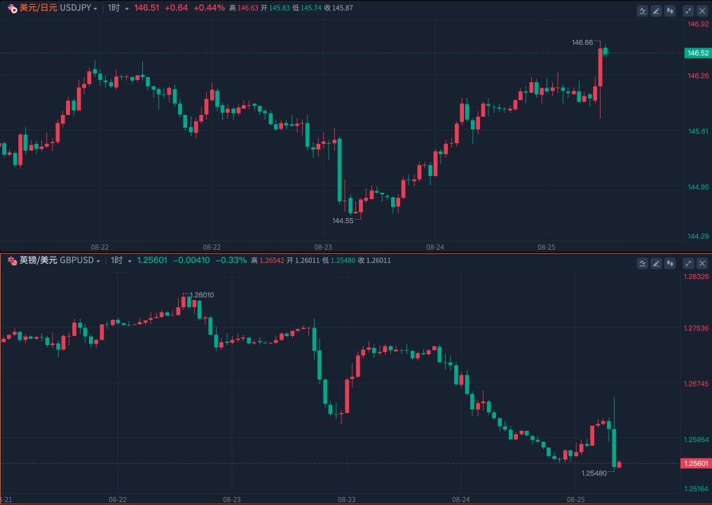The image size is (712, 505).
Task: Close the USDJPY chart panel
Action: [x=701, y=11]
